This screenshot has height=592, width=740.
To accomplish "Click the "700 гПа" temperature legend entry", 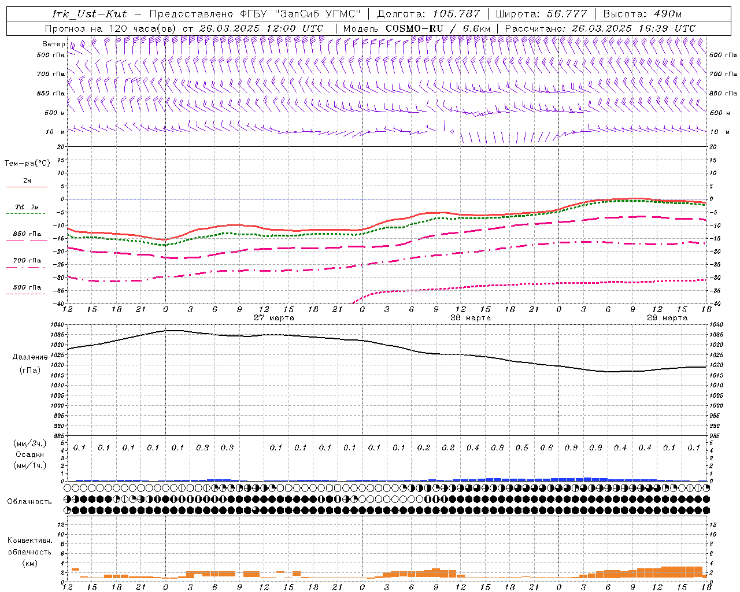I will coord(27,261).
